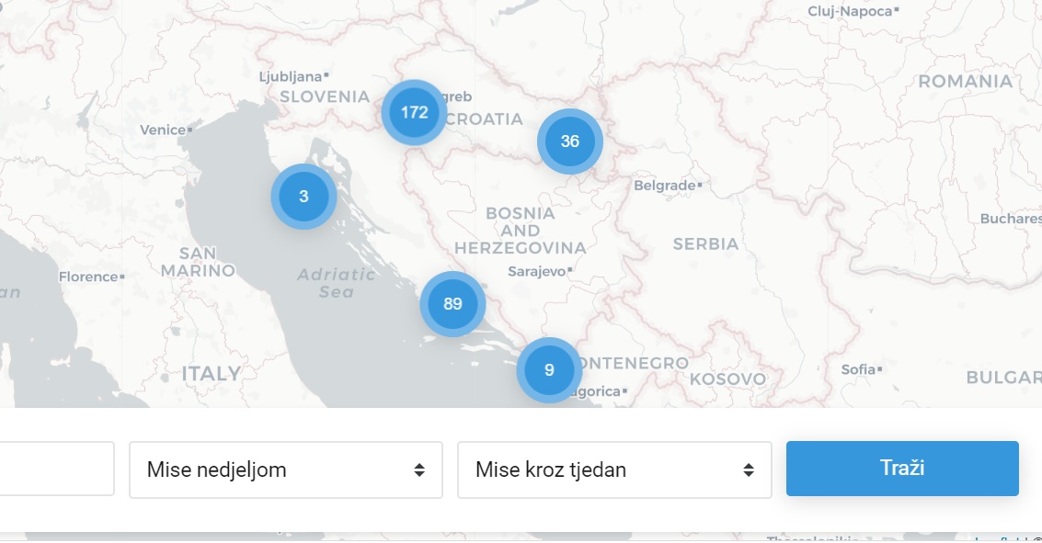Focus the text field left of Mise nedjeljom
The image size is (1042, 543).
click(55, 469)
